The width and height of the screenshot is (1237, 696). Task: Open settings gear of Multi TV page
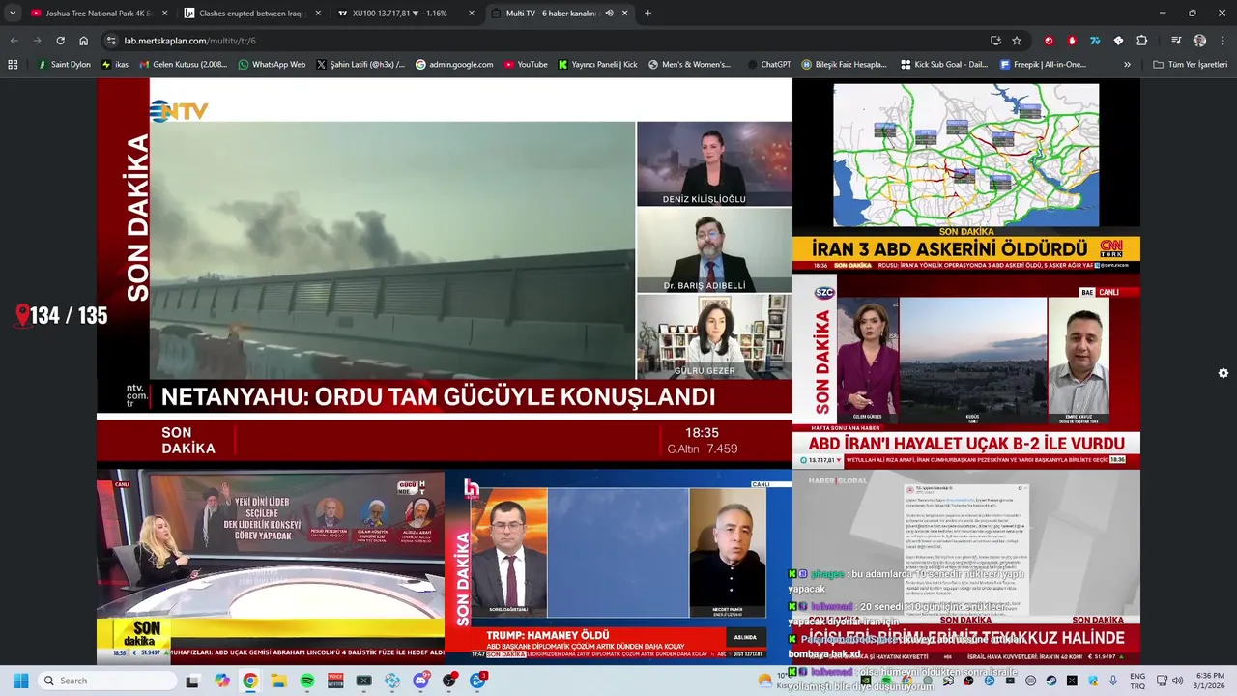tap(1223, 373)
